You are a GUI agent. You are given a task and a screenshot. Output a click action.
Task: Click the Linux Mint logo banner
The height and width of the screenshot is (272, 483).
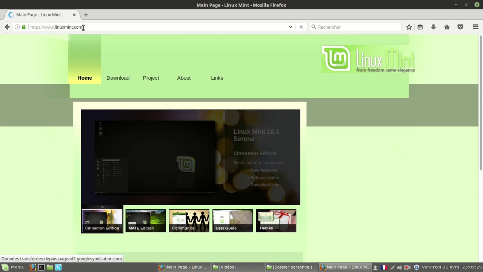368,59
